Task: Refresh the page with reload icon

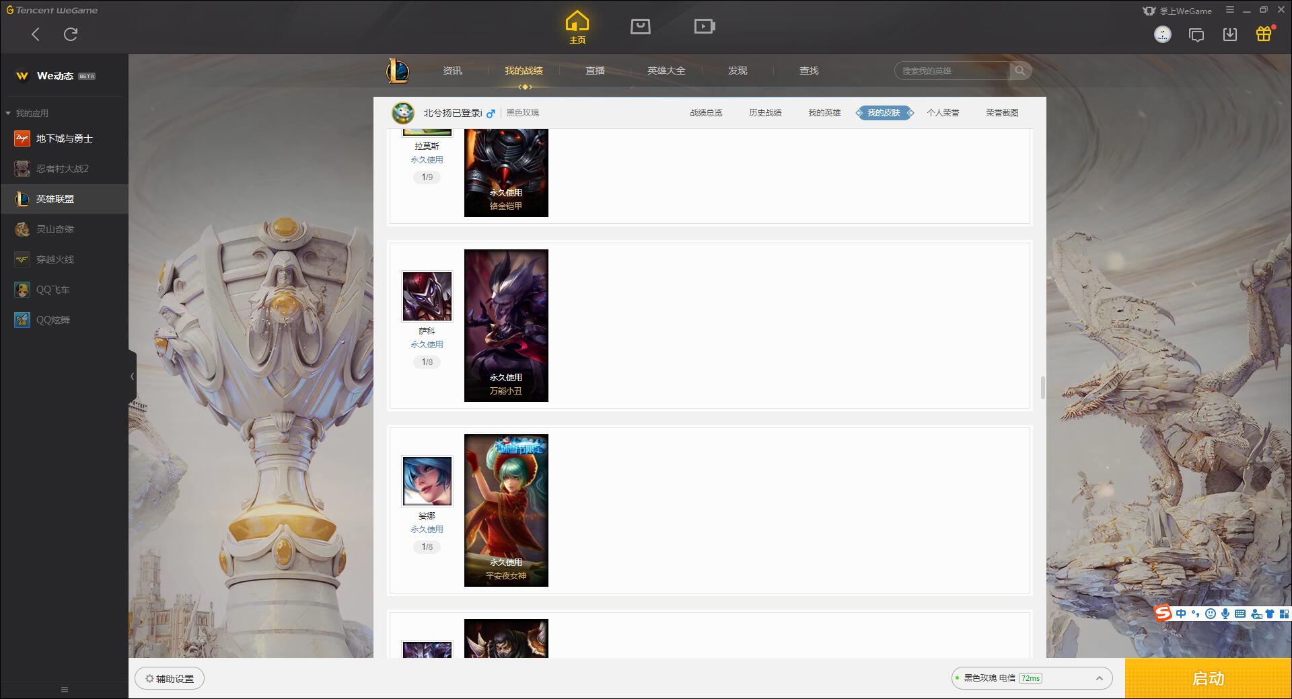Action: (71, 34)
